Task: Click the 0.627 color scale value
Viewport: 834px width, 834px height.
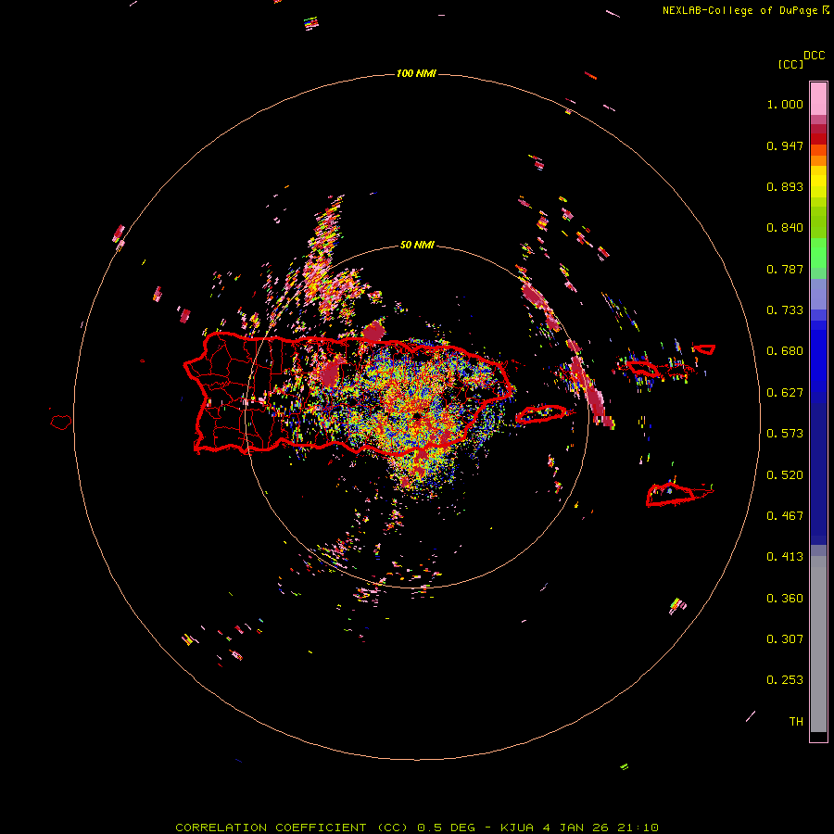Action: [785, 393]
